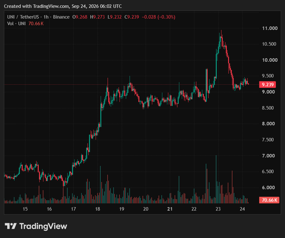Click the open value O9.268
Screen dimensions: 285x238
80,17
